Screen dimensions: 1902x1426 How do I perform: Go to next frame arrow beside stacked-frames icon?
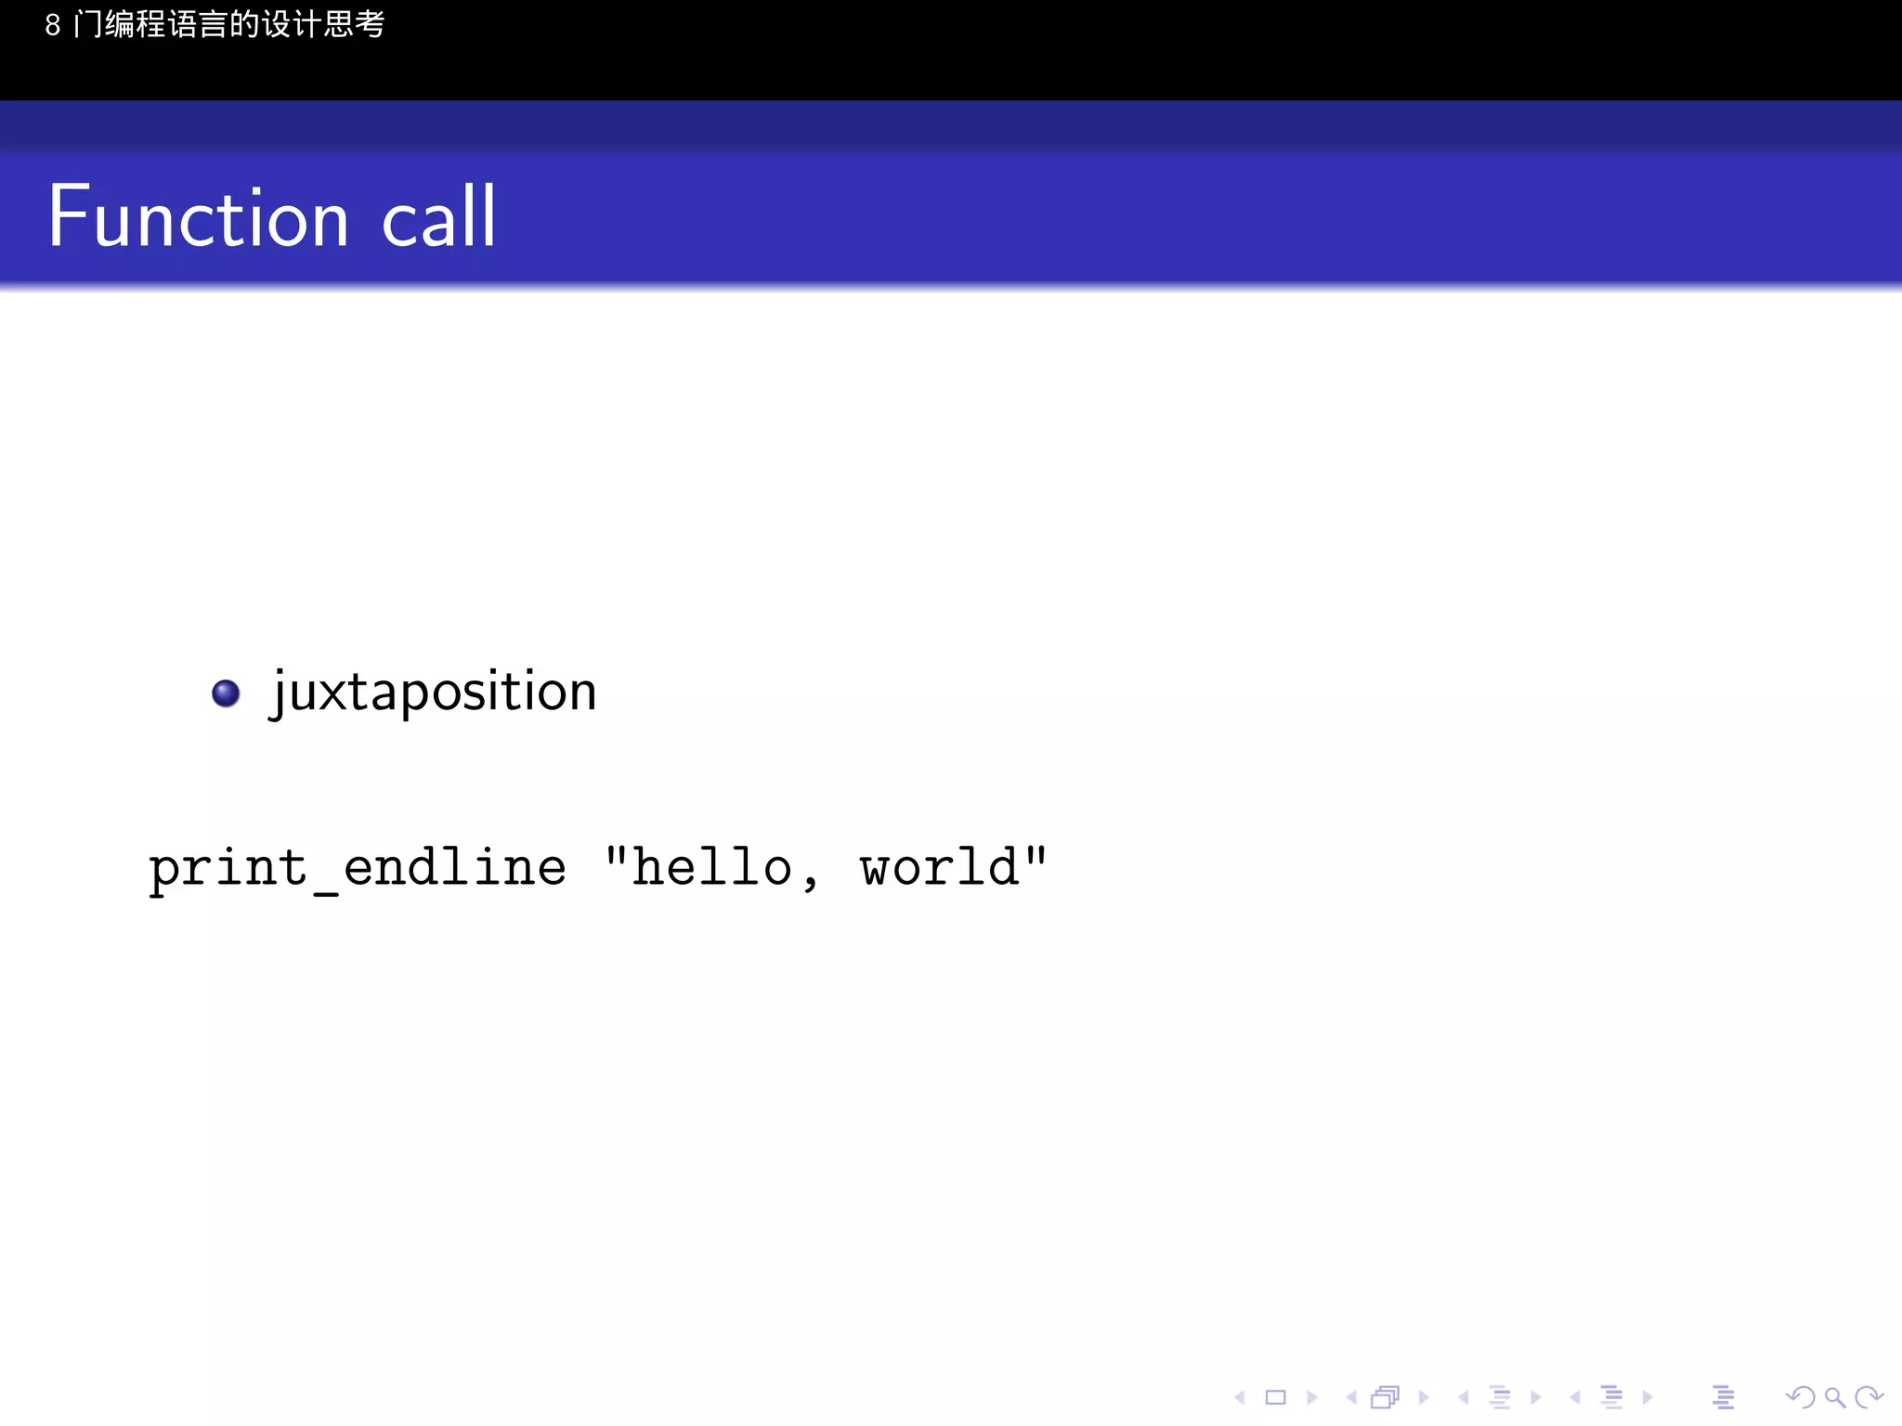[x=1424, y=1397]
